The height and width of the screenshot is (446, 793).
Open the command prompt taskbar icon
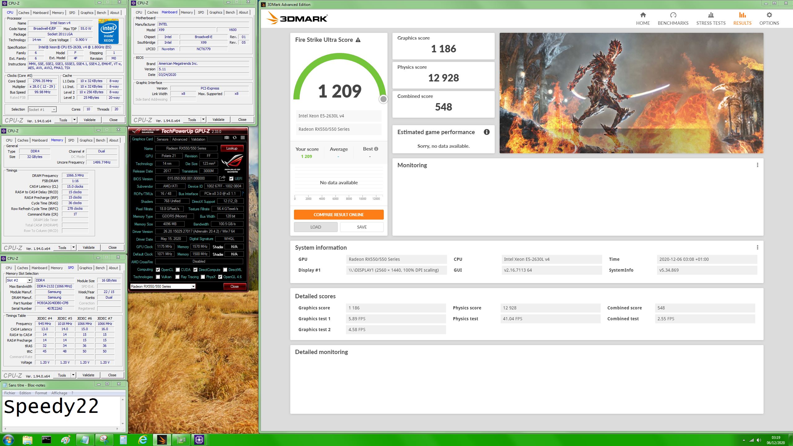pyautogui.click(x=46, y=440)
